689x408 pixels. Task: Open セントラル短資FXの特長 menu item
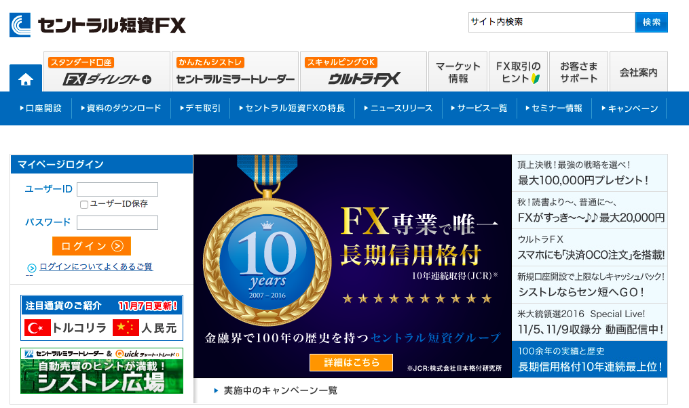point(292,108)
